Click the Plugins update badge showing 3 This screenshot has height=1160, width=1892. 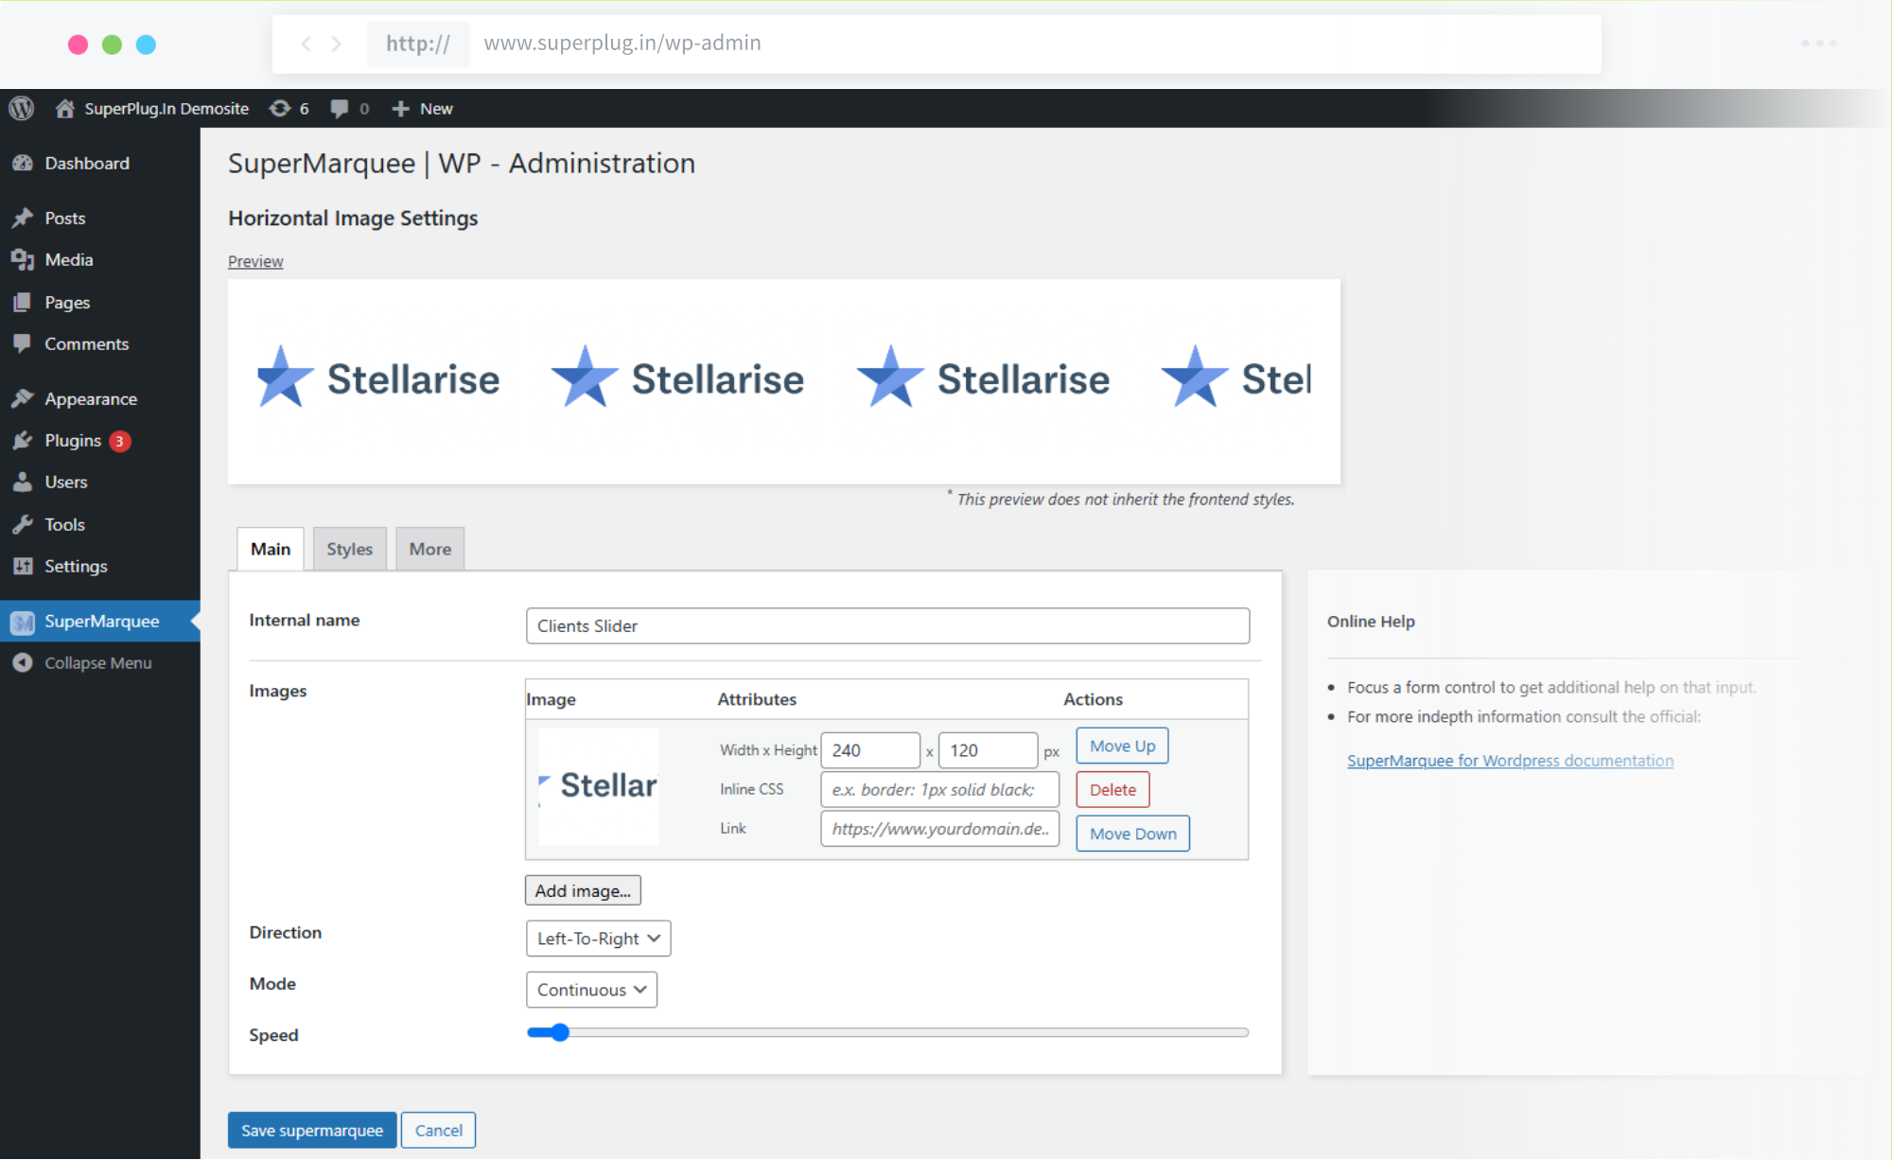[x=120, y=441]
